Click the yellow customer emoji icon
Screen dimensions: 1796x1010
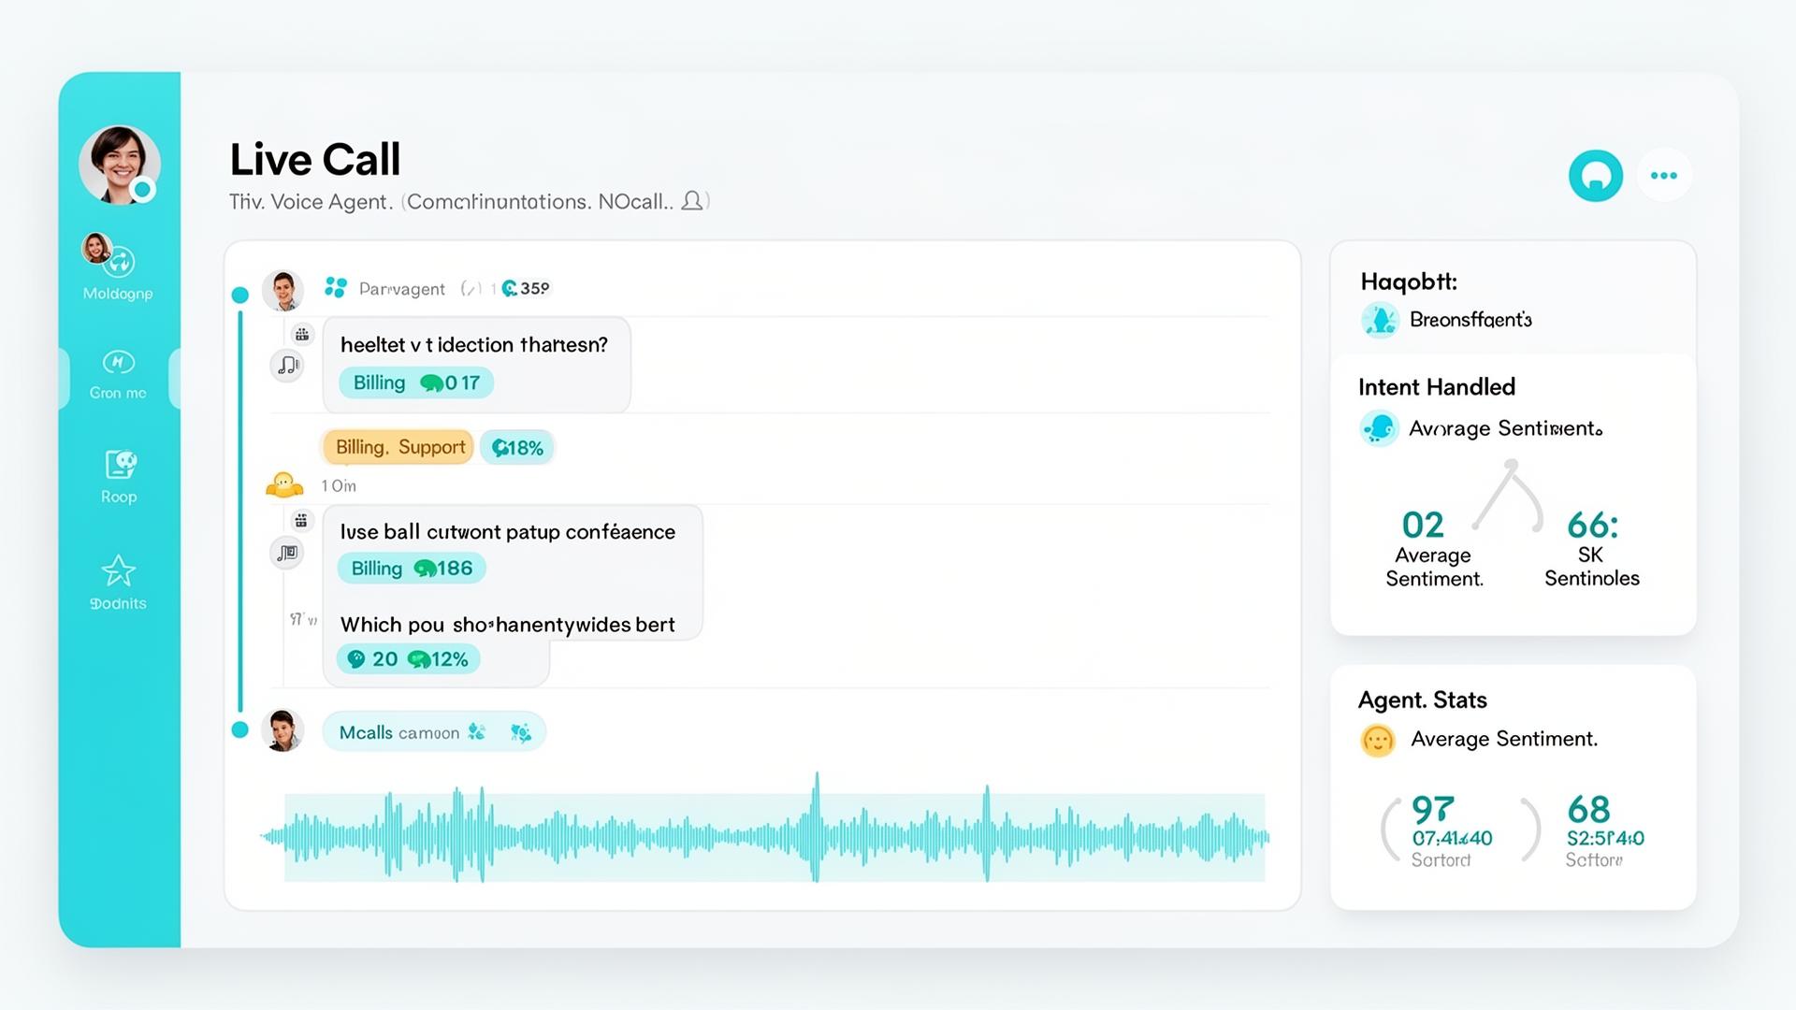click(284, 484)
